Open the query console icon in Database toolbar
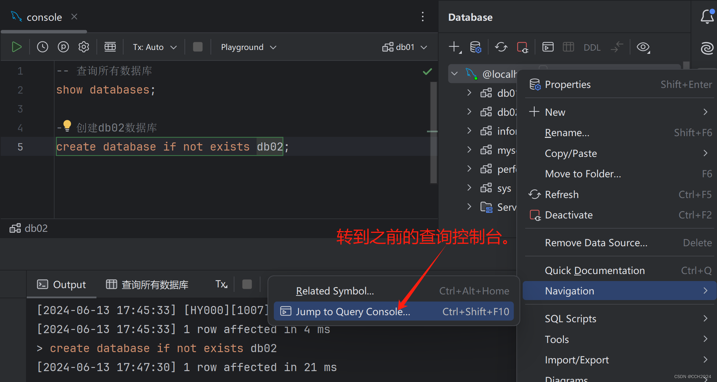Image resolution: width=717 pixels, height=382 pixels. [x=548, y=47]
